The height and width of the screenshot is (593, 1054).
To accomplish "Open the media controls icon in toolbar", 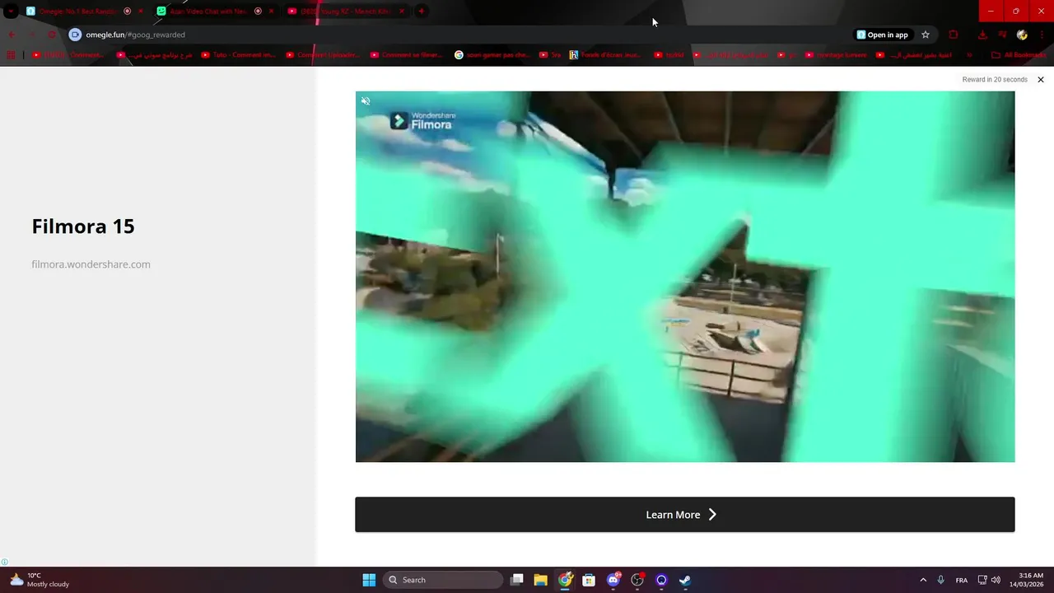I will 1002,35.
